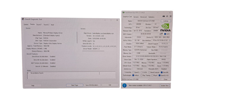Click BIOS Version field 84.06.0D.00.60
This screenshot has width=225, height=101.
point(146,34)
